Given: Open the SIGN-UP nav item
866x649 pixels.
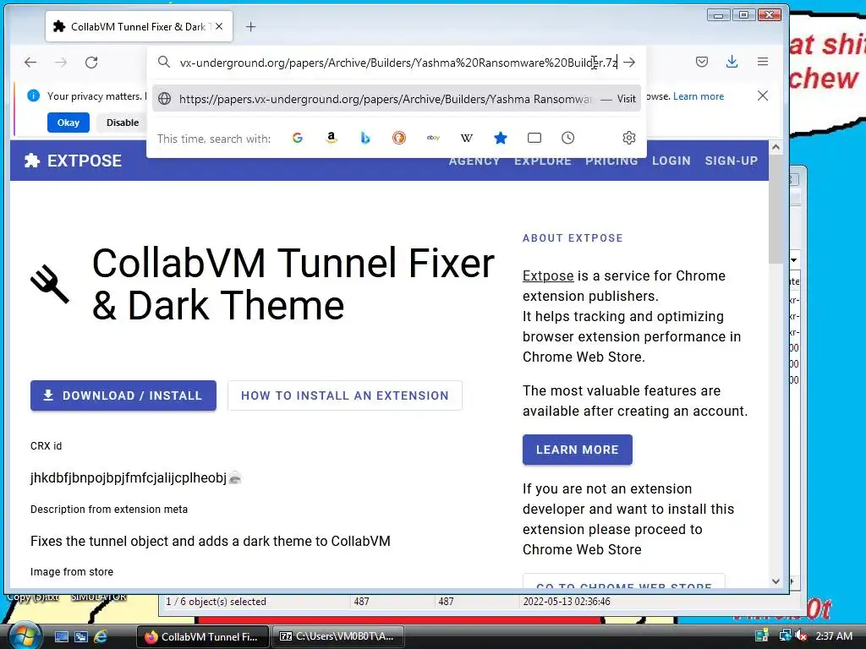Looking at the screenshot, I should pos(731,161).
